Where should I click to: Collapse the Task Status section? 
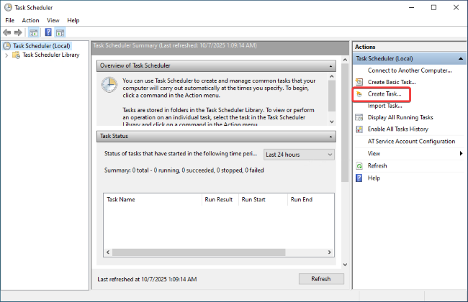[x=330, y=136]
